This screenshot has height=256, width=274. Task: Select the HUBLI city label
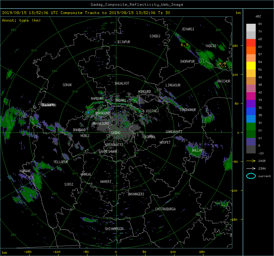(x=85, y=136)
